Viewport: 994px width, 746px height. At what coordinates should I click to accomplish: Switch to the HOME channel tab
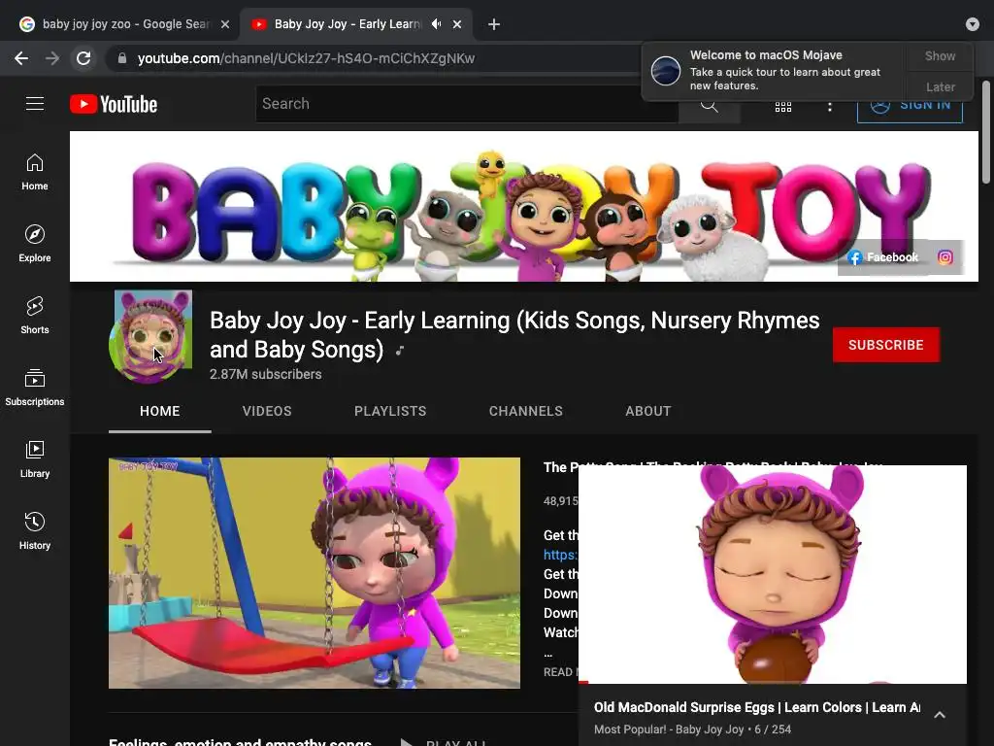tap(160, 411)
